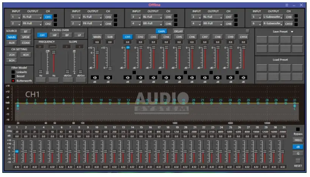Select the SUB tab in gain section
Screen dimensions: 310x177
[x=110, y=37]
